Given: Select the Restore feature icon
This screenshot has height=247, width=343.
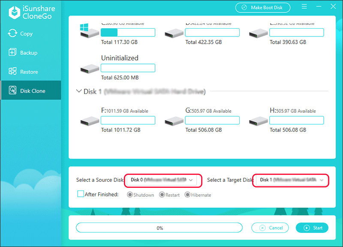Looking at the screenshot, I should 13,71.
